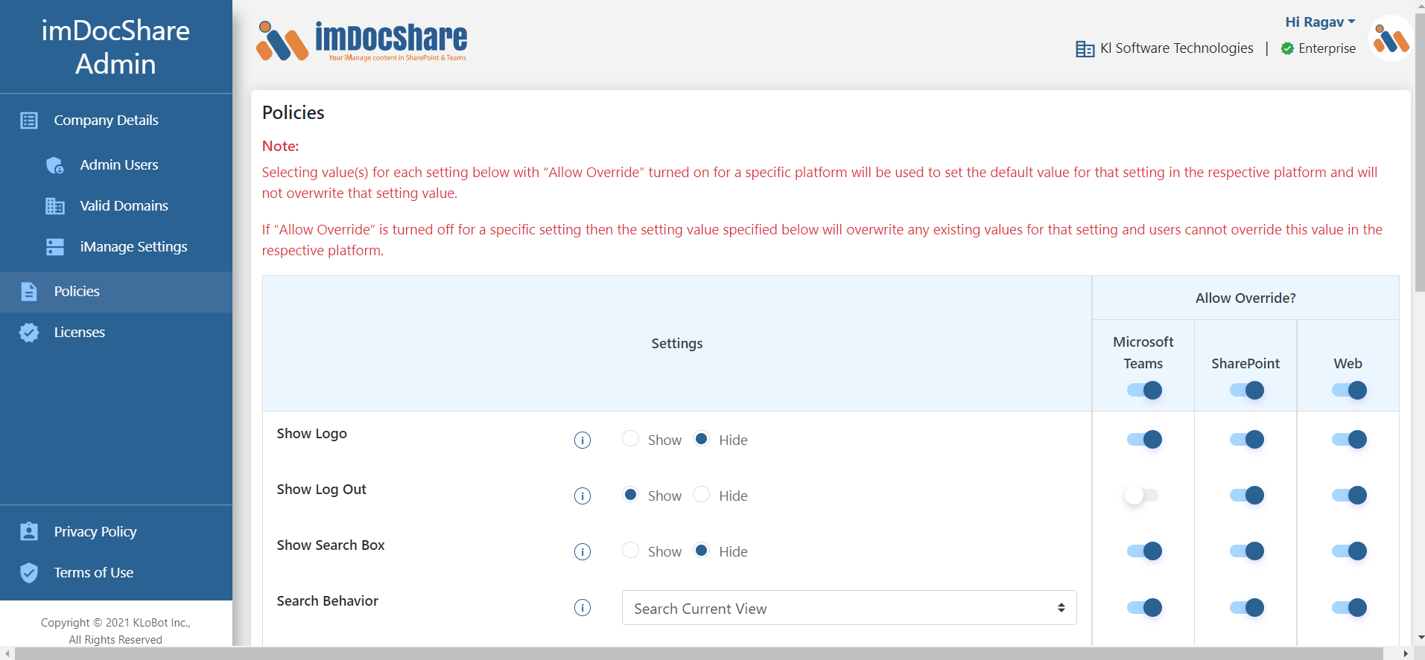Viewport: 1425px width, 660px height.
Task: Open Company Details menu item
Action: [x=116, y=121]
